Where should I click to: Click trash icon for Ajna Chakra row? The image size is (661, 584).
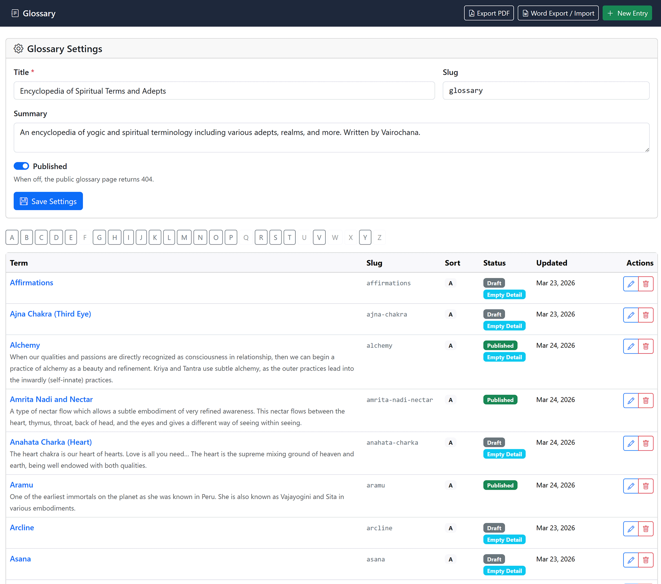pyautogui.click(x=646, y=315)
